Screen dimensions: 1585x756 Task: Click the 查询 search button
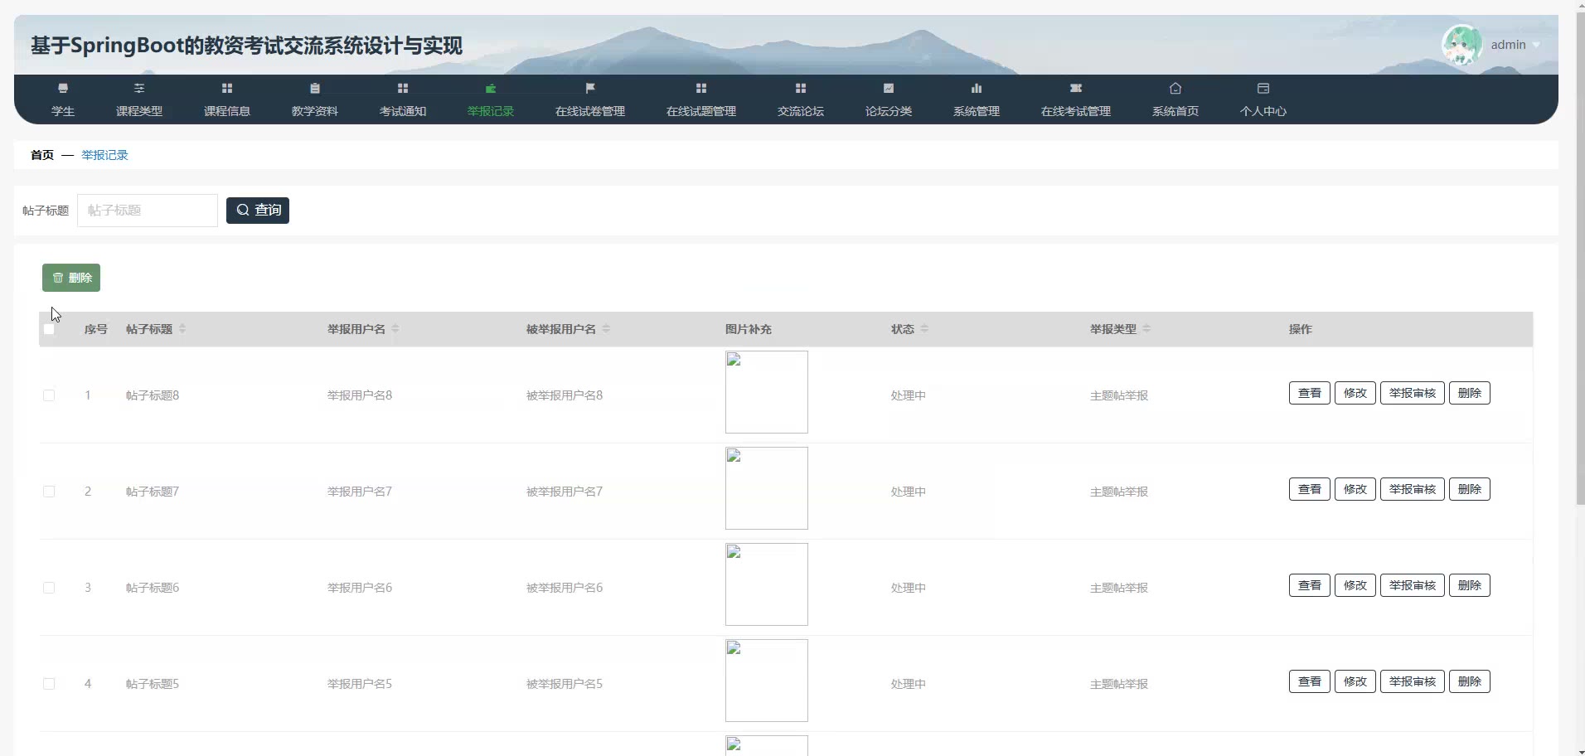click(258, 211)
